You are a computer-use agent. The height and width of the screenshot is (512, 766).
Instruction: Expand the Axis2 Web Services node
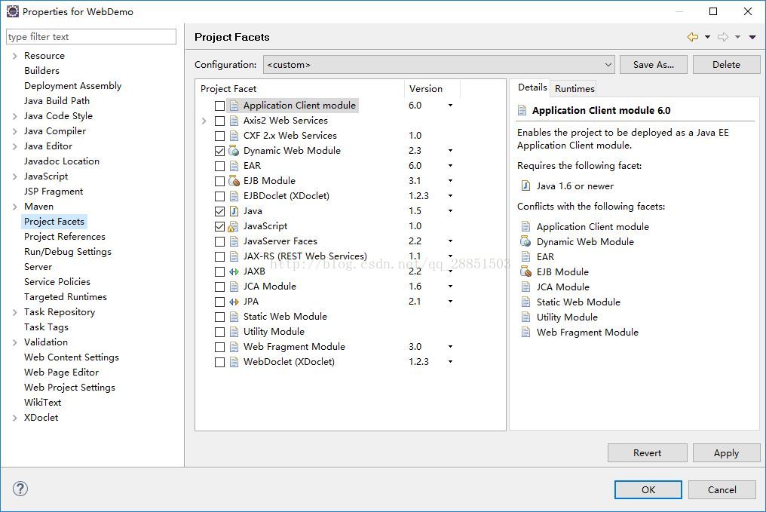204,121
